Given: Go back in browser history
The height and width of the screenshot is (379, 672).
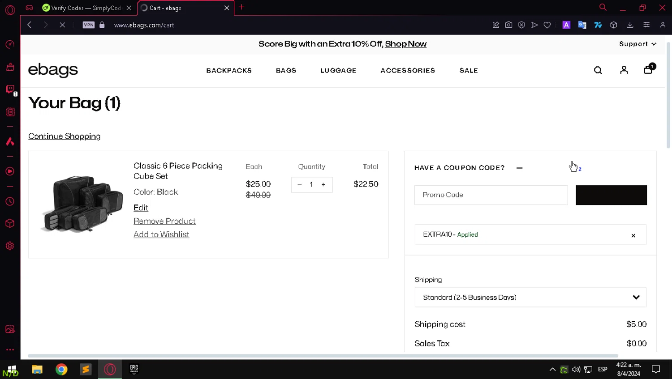Looking at the screenshot, I should coord(30,25).
